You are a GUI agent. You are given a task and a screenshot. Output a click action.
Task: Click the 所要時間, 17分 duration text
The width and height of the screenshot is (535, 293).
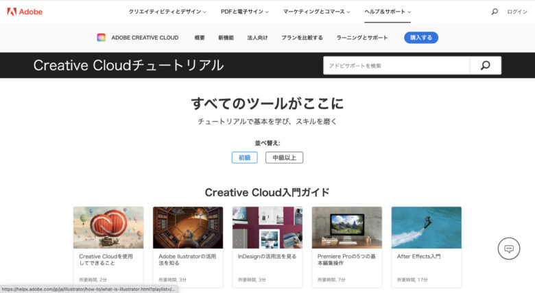(x=412, y=280)
